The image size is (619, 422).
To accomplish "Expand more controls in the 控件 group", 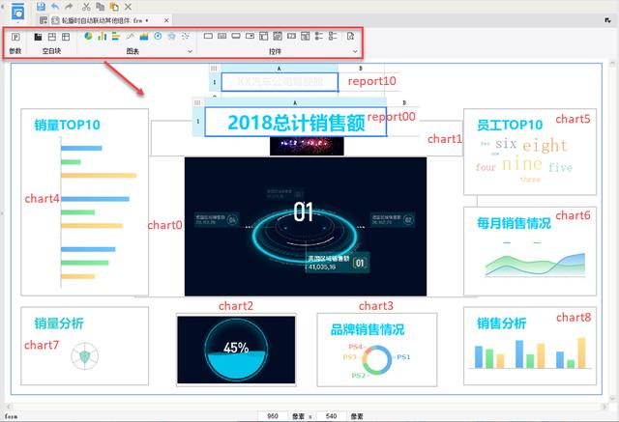I will click(x=355, y=51).
